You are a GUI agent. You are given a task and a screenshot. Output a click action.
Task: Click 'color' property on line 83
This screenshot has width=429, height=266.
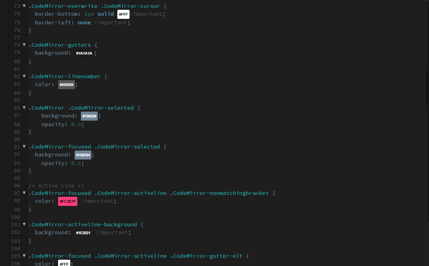(x=43, y=84)
